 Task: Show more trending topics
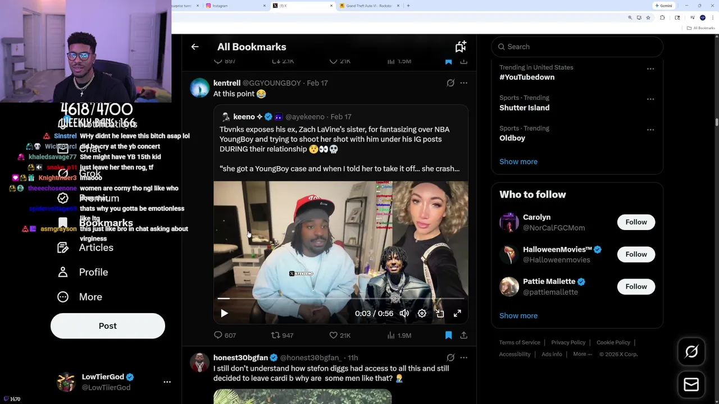pyautogui.click(x=518, y=162)
